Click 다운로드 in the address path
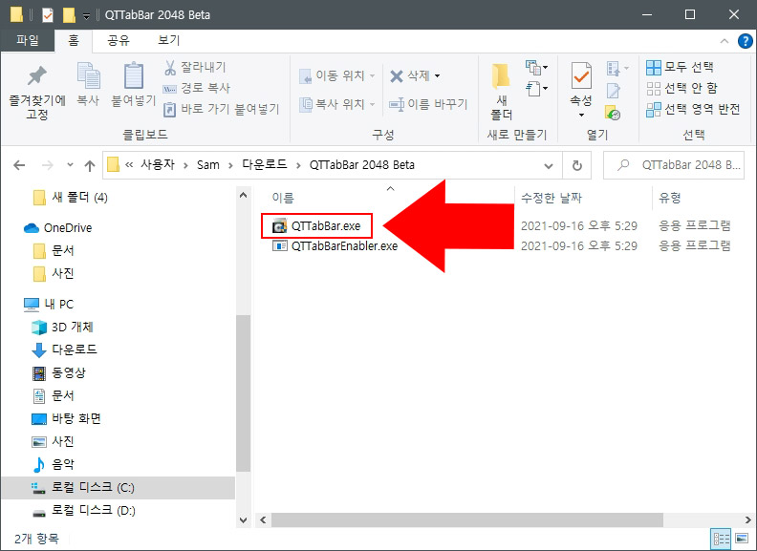The height and width of the screenshot is (551, 757). click(265, 165)
